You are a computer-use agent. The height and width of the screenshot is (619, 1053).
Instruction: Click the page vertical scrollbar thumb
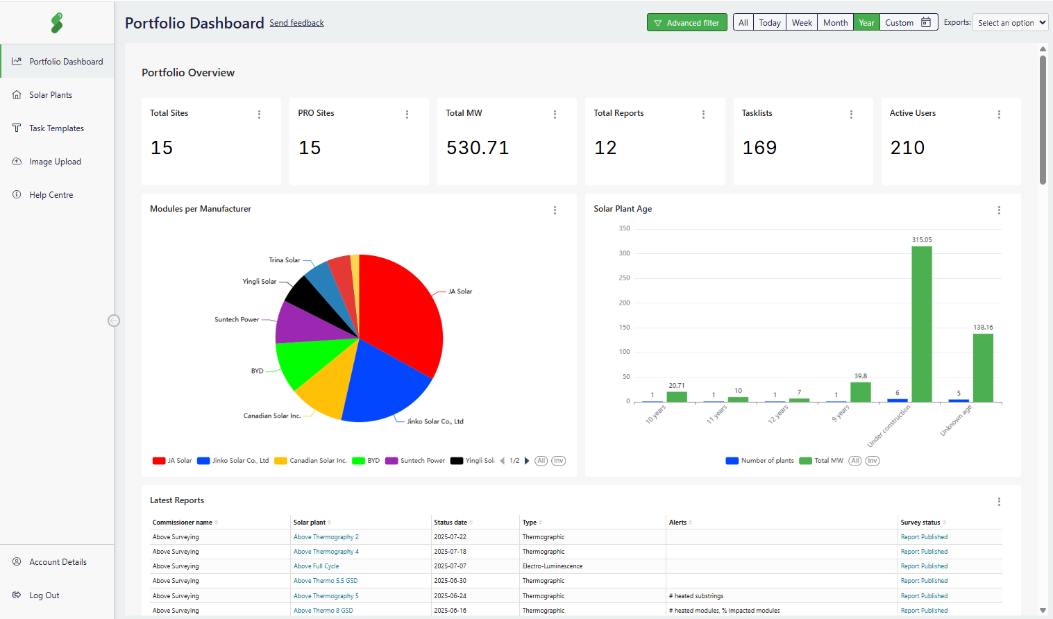point(1043,118)
